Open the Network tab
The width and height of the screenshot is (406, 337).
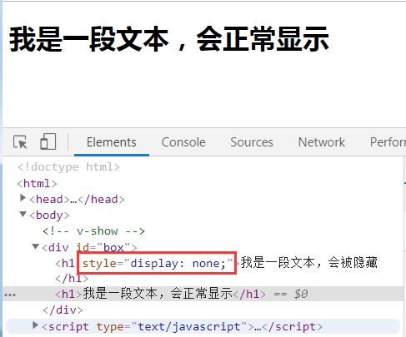click(322, 142)
